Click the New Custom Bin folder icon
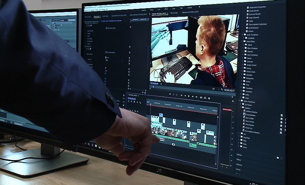Screen dimensions: 305x185 (278, 158)
